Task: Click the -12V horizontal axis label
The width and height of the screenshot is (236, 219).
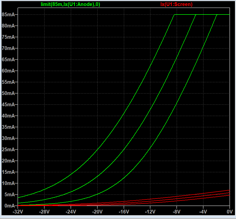Action: pyautogui.click(x=150, y=212)
